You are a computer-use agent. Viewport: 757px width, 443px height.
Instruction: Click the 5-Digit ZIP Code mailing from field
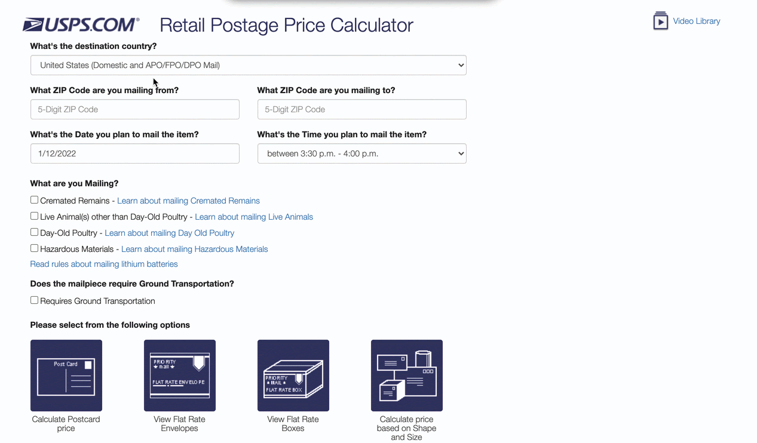[134, 109]
